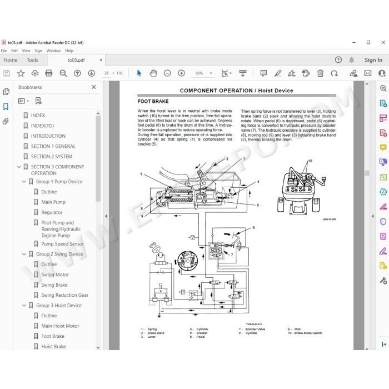The image size is (389, 389).
Task: Switch to the Tools tab
Action: [x=32, y=60]
